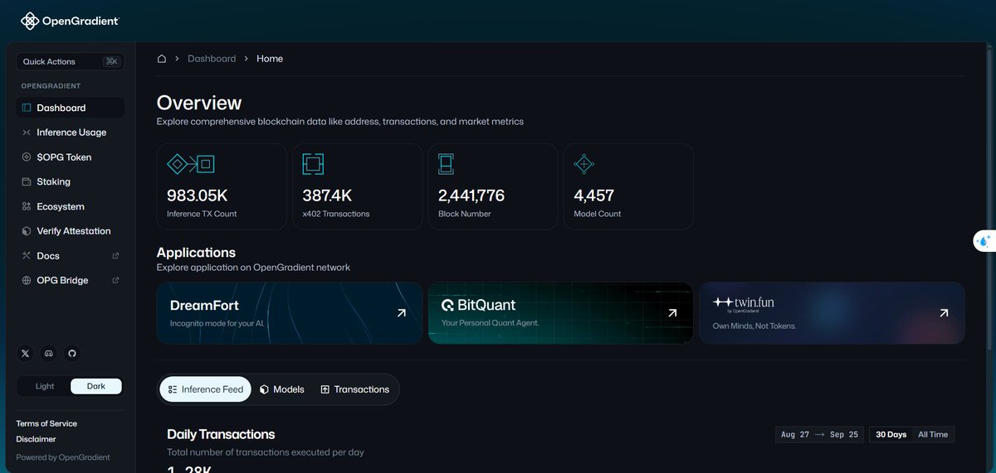The image size is (996, 473).
Task: Go to Inference Usage page
Action: [x=71, y=133]
